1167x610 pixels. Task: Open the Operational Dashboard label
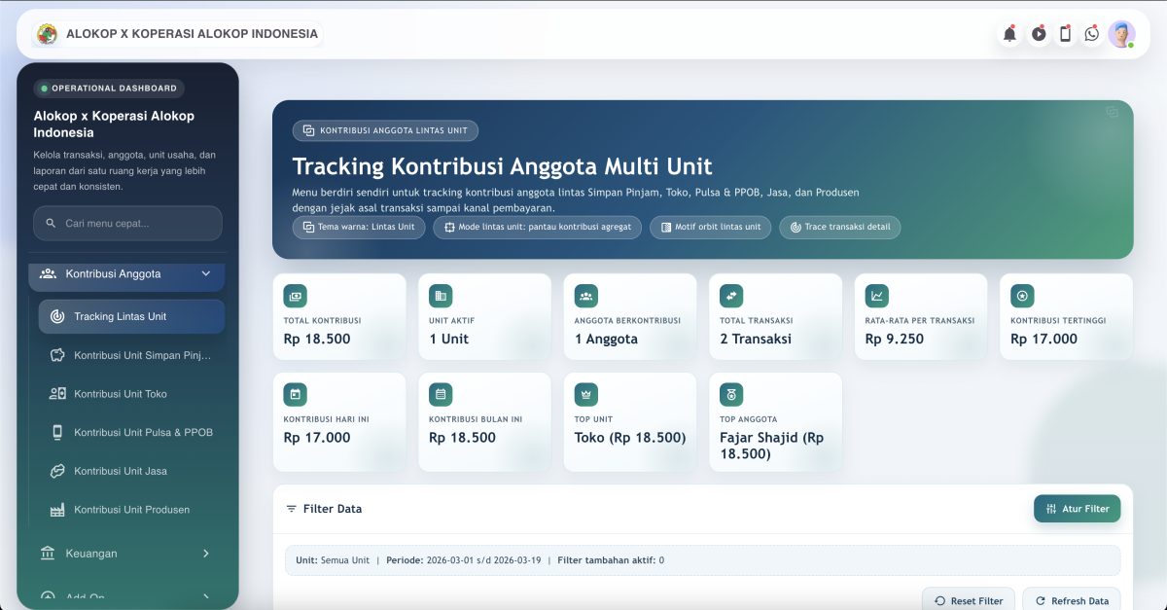click(108, 88)
